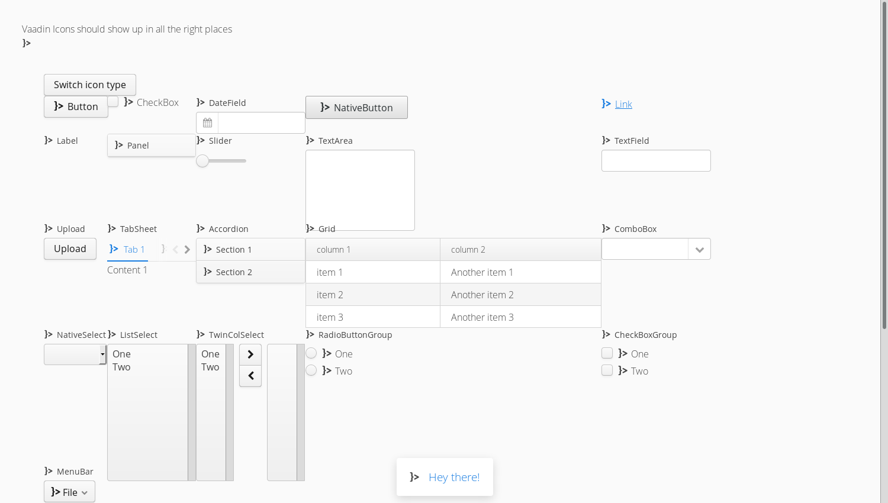Click the Hey there! notification

445,477
